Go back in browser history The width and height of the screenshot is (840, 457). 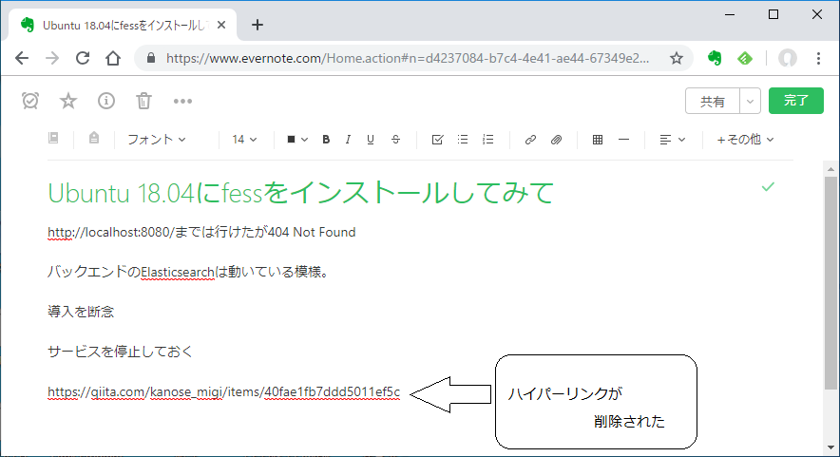[x=22, y=58]
